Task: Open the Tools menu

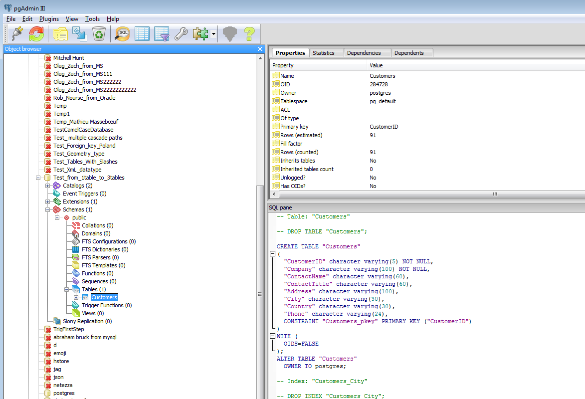Action: click(x=92, y=19)
